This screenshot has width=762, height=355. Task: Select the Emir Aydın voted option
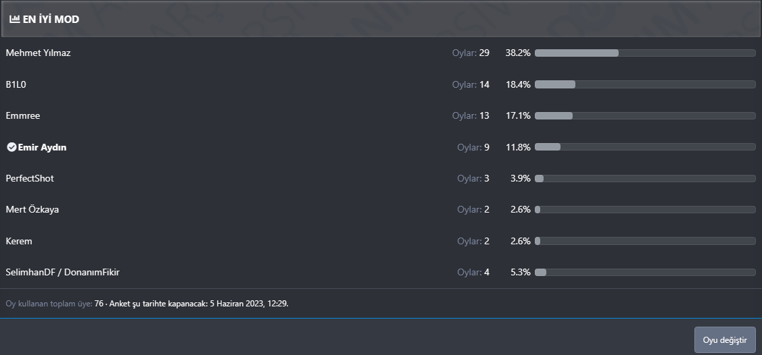pyautogui.click(x=42, y=147)
